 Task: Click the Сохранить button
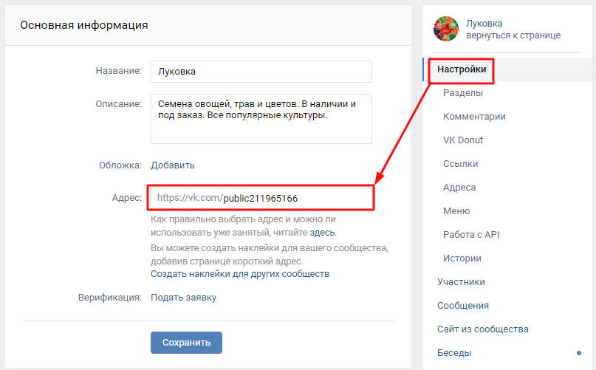[186, 343]
